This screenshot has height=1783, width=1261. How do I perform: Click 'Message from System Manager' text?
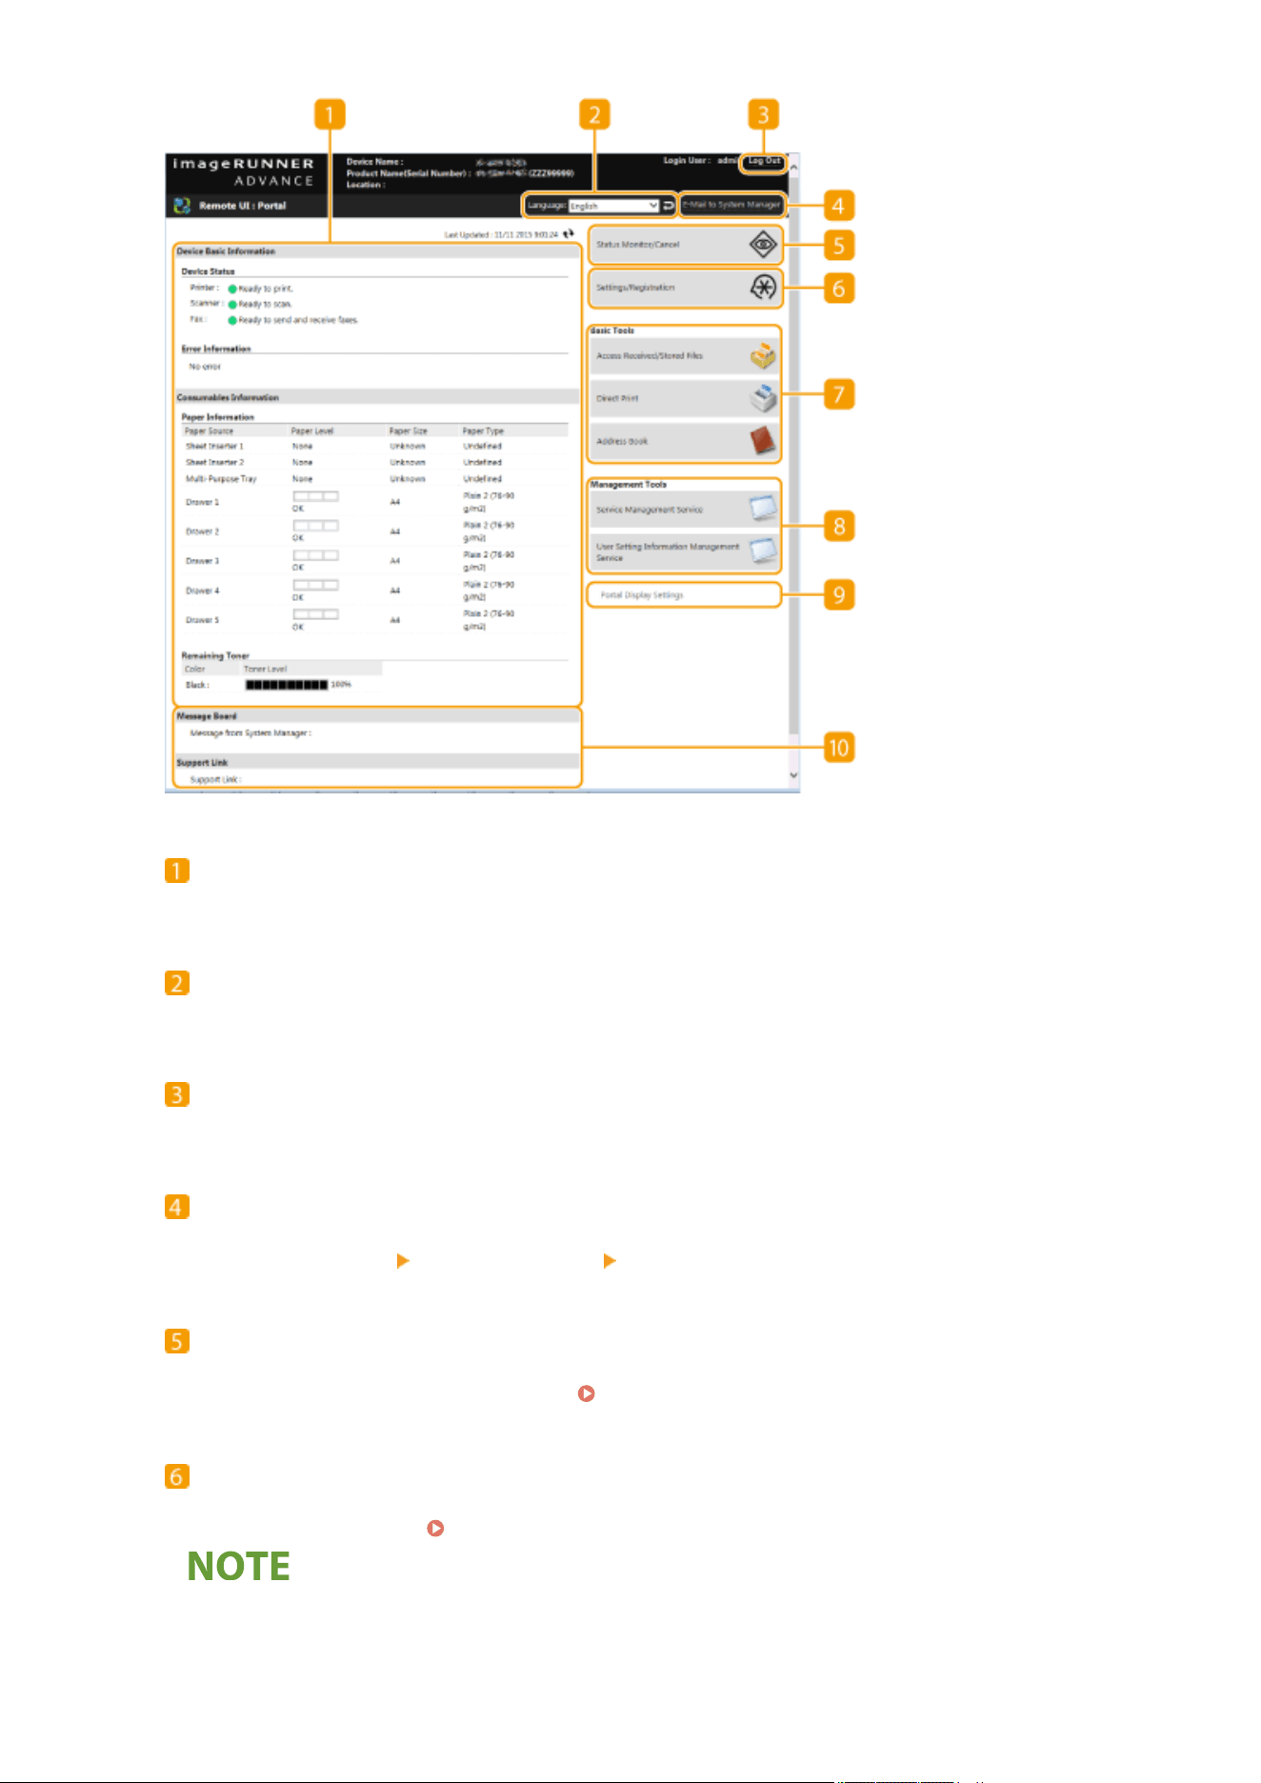250,733
